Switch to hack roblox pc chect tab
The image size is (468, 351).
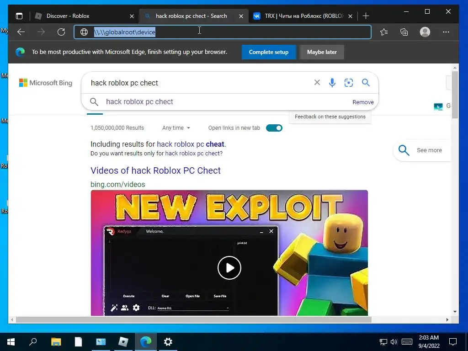pyautogui.click(x=191, y=16)
